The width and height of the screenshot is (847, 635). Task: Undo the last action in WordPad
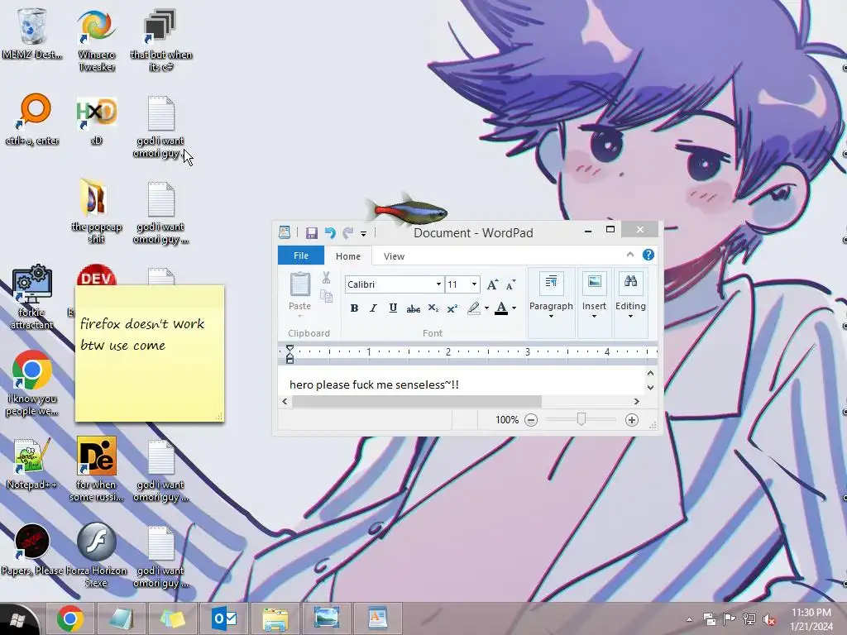click(329, 232)
